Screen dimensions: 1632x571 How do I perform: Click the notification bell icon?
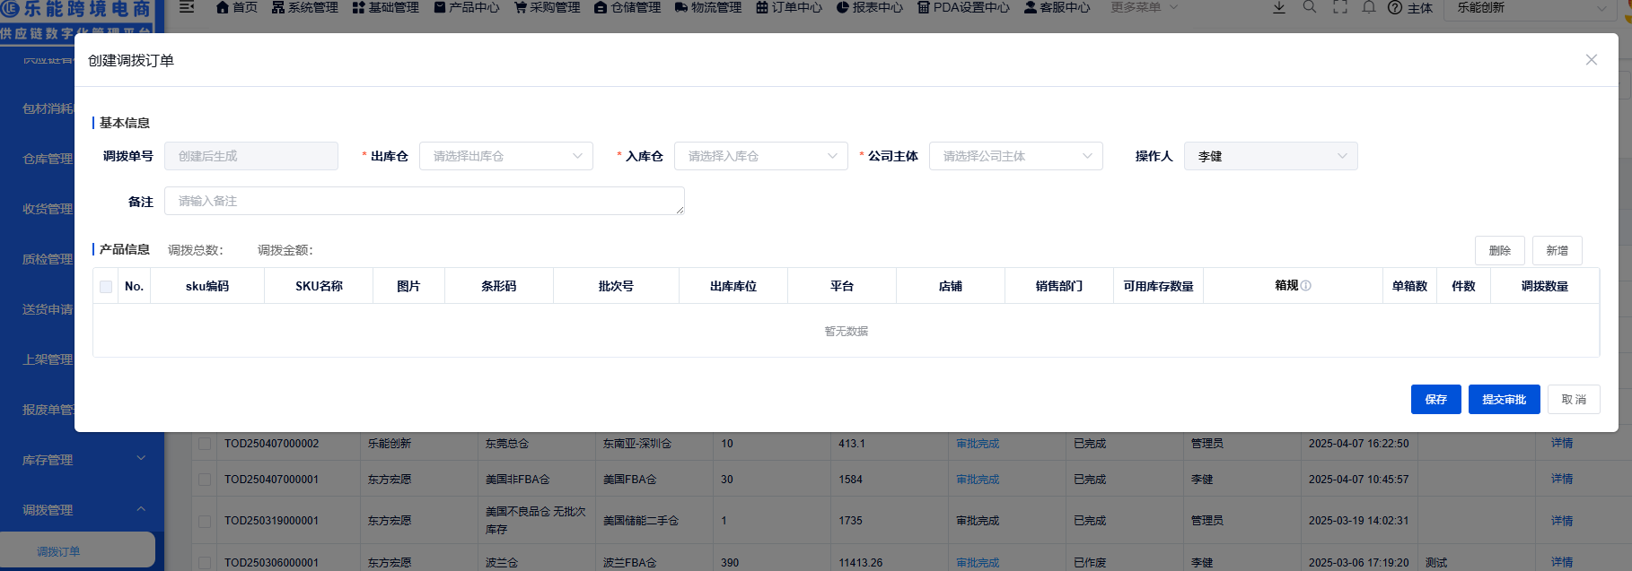(1369, 7)
